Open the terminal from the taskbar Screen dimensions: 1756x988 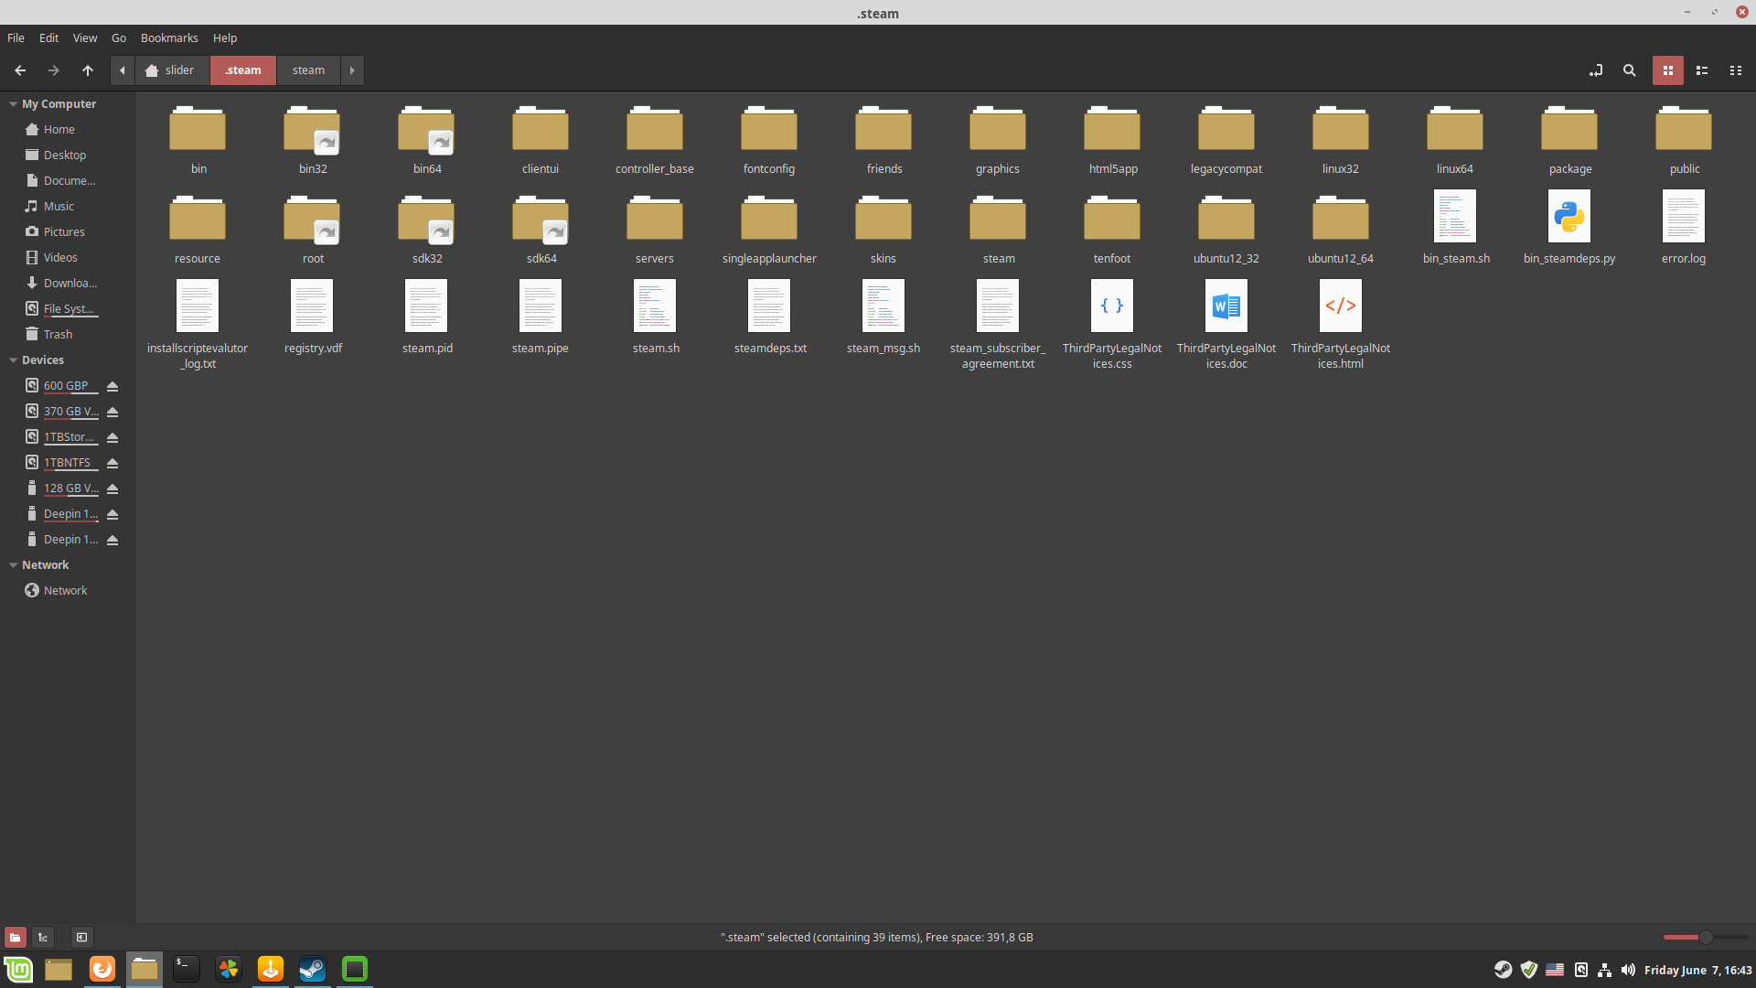187,969
